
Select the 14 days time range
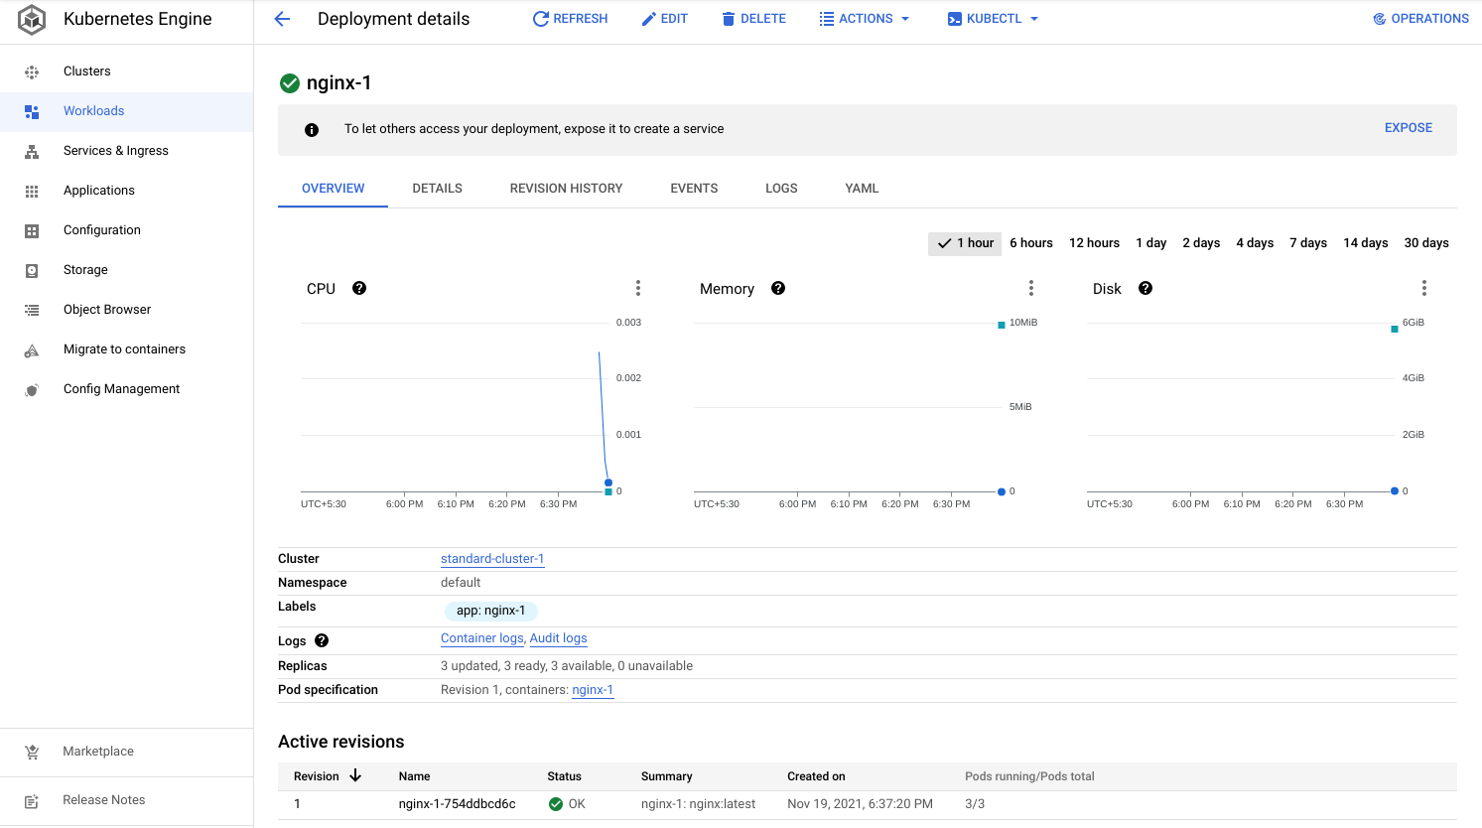[1366, 243]
